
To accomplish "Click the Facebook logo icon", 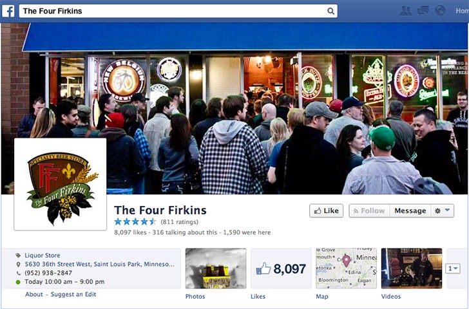I will tap(8, 12).
